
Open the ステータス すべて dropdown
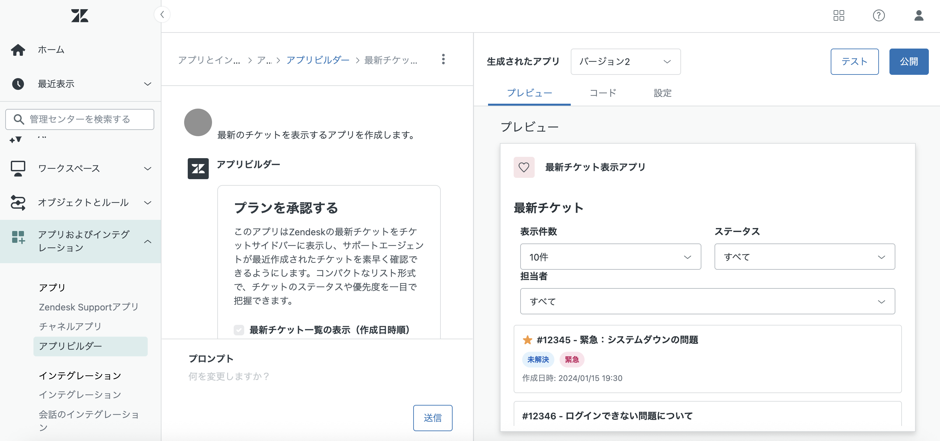(804, 257)
